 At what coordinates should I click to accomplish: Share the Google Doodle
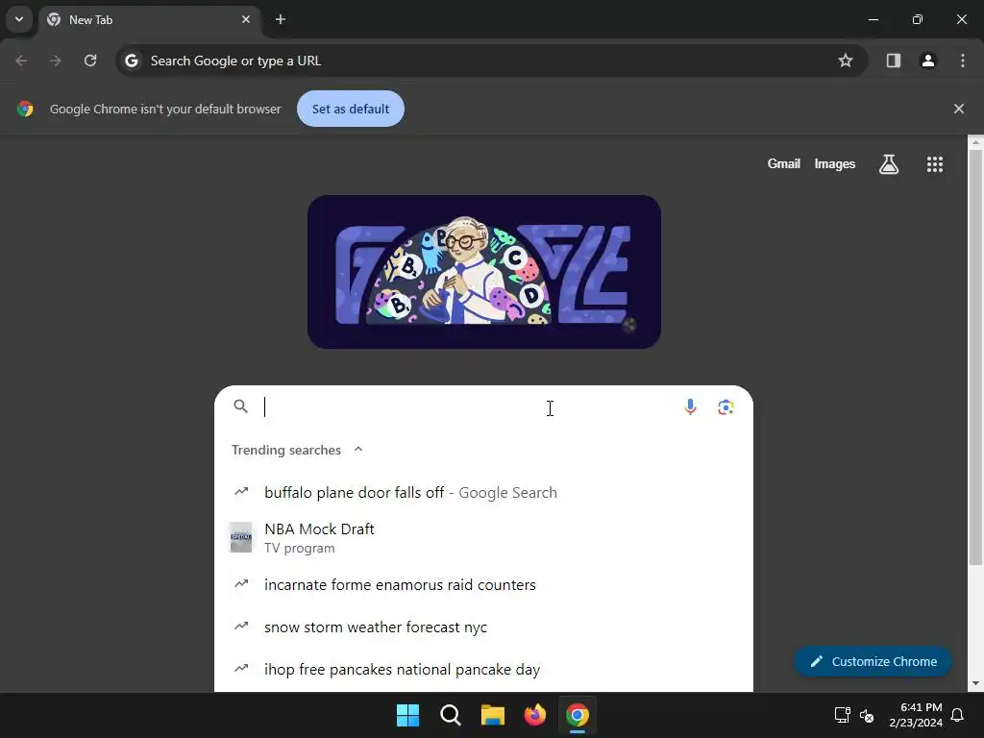pyautogui.click(x=629, y=324)
